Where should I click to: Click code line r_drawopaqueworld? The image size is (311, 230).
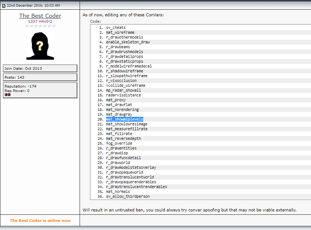124,172
